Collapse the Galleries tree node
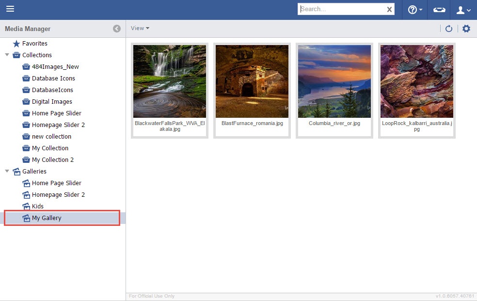Viewport: 477px width, 301px height. click(x=7, y=171)
